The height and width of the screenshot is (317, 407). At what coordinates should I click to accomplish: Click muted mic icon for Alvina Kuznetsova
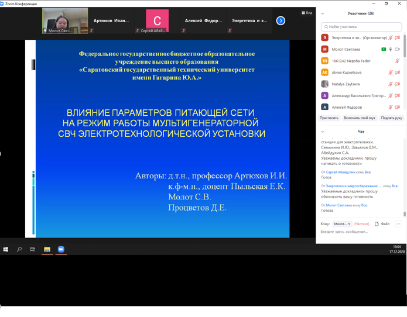[x=391, y=73]
